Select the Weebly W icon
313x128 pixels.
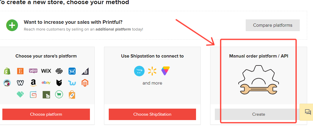coord(20,83)
